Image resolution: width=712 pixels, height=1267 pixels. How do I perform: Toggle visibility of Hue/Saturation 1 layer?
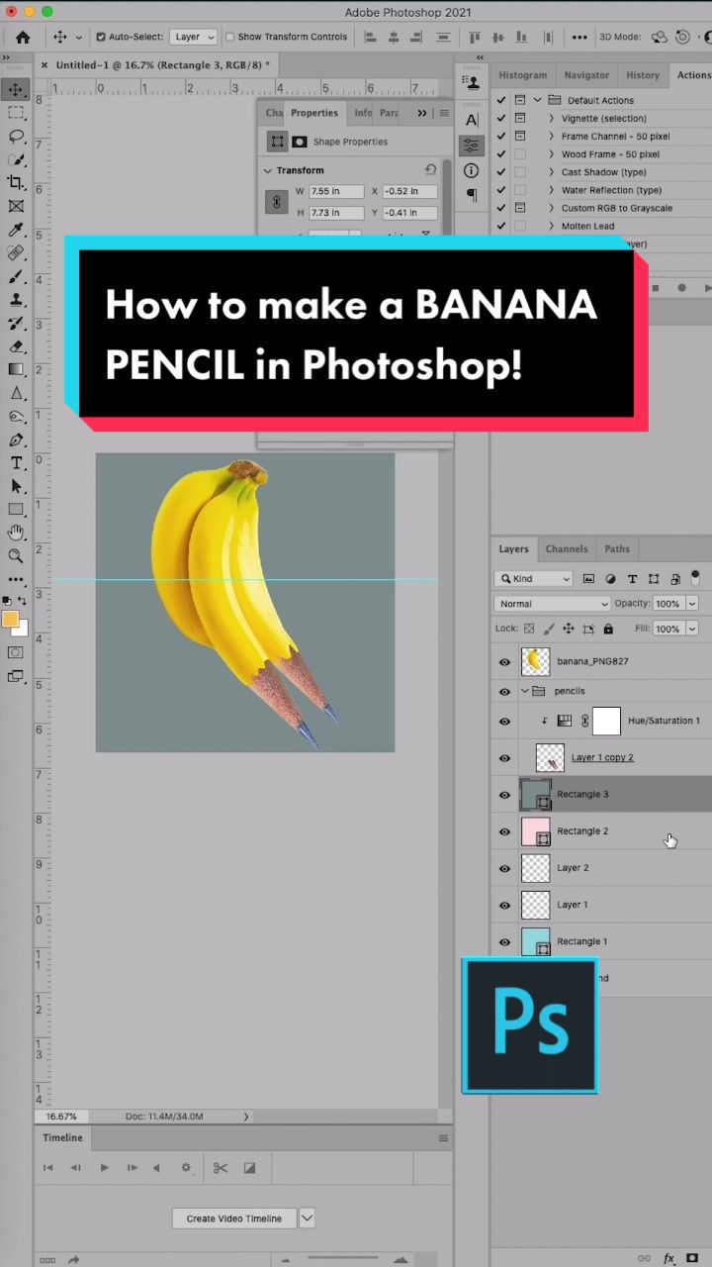click(504, 722)
